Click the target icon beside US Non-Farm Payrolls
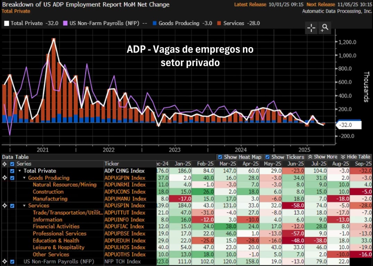 point(5,261)
